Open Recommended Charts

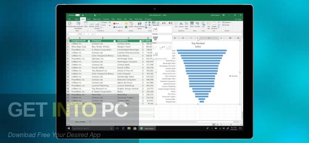(x=139, y=26)
